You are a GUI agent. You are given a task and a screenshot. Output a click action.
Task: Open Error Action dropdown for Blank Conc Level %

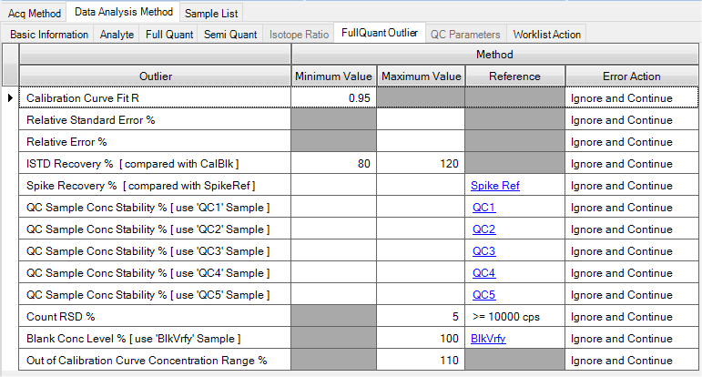point(632,339)
